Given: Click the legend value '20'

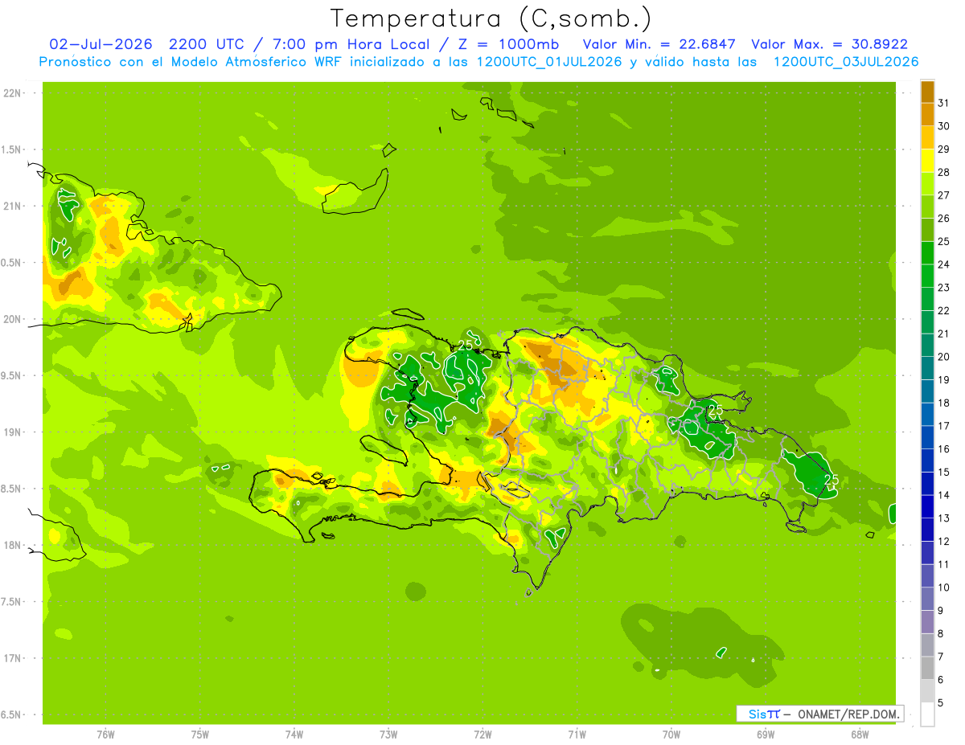Looking at the screenshot, I should pyautogui.click(x=944, y=357).
